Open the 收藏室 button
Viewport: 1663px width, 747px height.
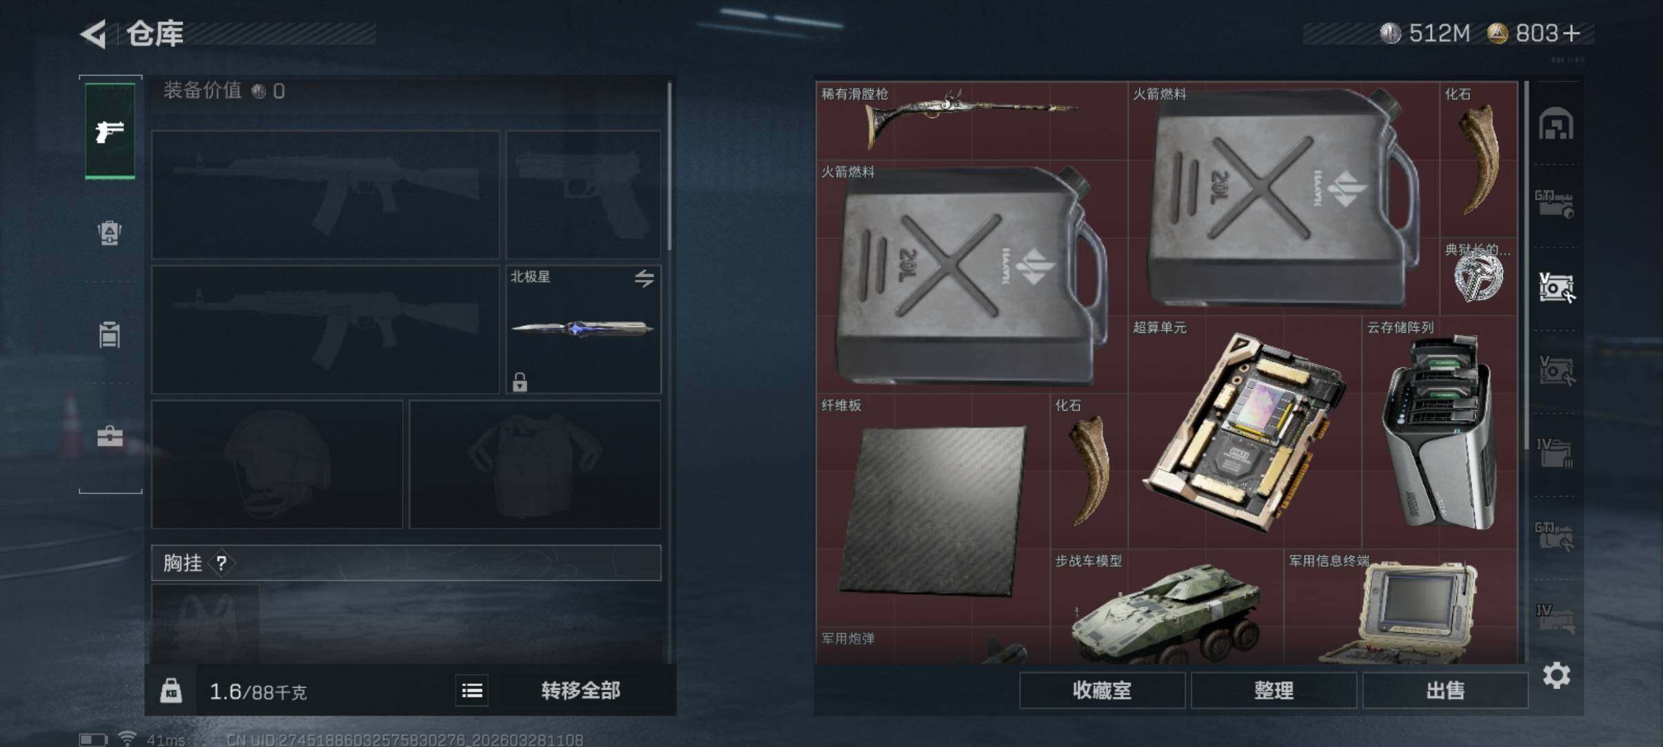point(1102,690)
